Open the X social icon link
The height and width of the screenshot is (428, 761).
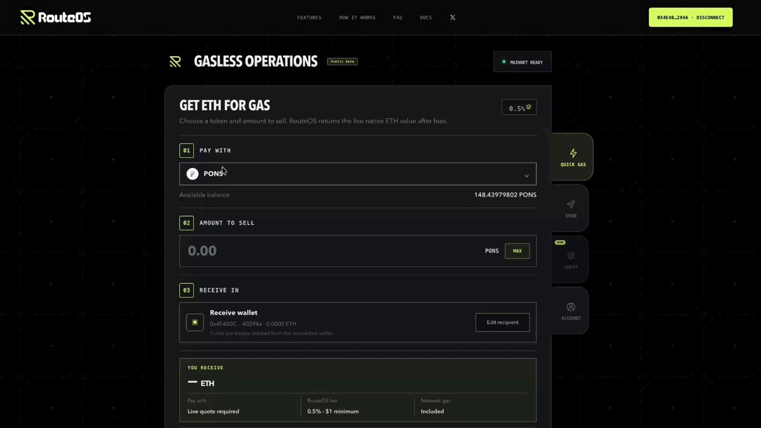pyautogui.click(x=452, y=18)
